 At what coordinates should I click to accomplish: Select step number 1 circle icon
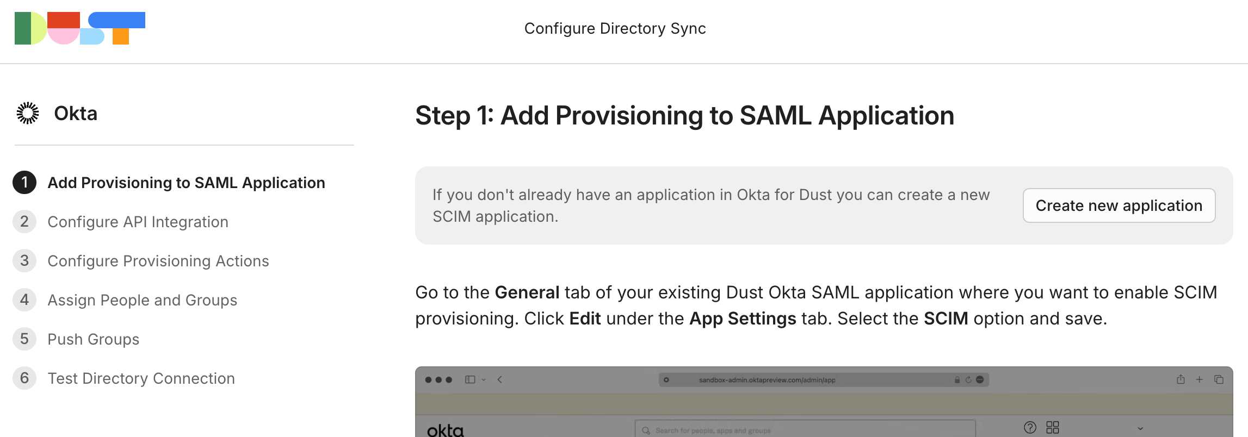click(24, 183)
